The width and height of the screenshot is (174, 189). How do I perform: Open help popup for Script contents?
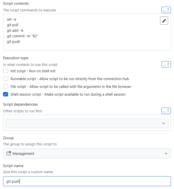(166, 10)
